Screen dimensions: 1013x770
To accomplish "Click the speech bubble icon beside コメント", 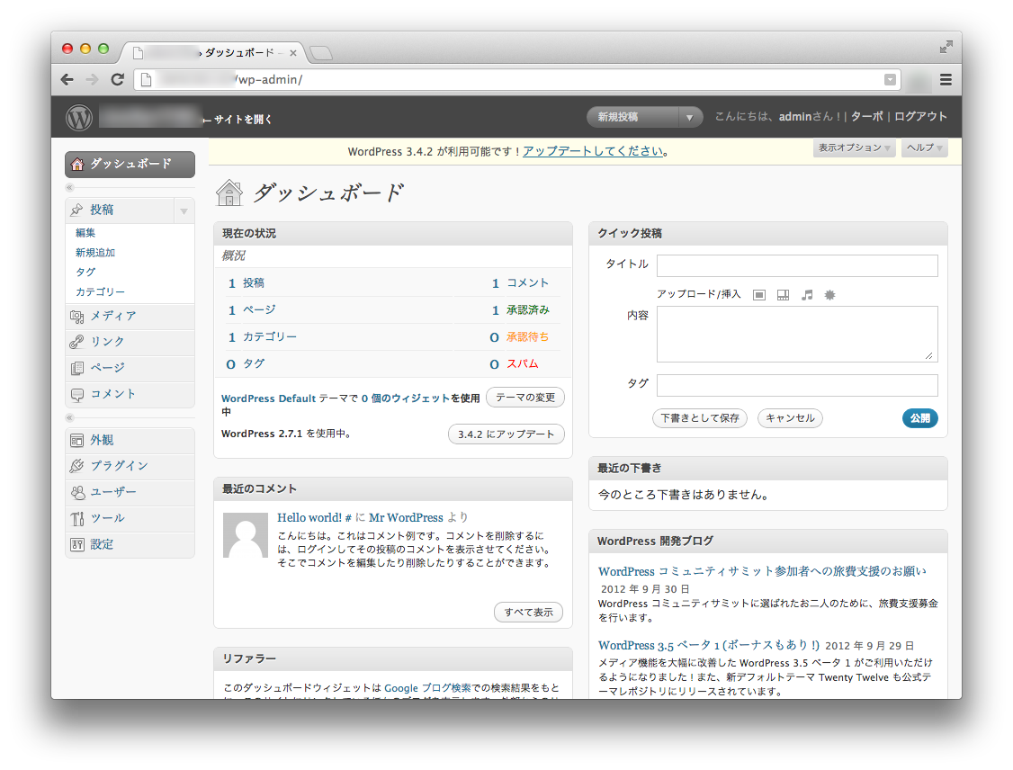I will click(x=76, y=394).
